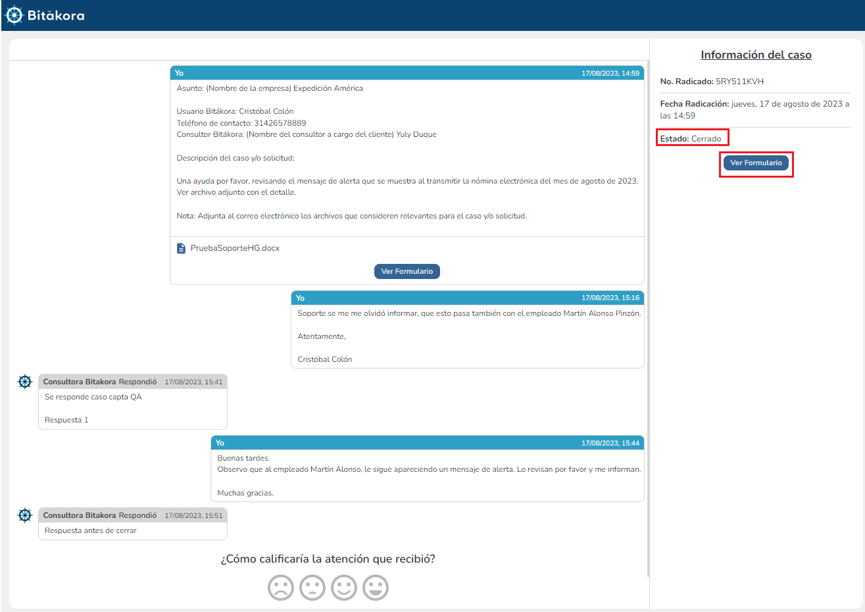This screenshot has height=612, width=865.
Task: Click the text 'Respuesta antes de cerrar'
Action: (91, 530)
